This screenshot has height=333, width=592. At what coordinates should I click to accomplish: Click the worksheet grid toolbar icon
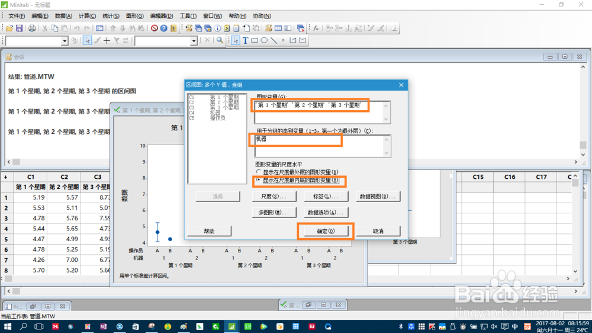pyautogui.click(x=278, y=28)
